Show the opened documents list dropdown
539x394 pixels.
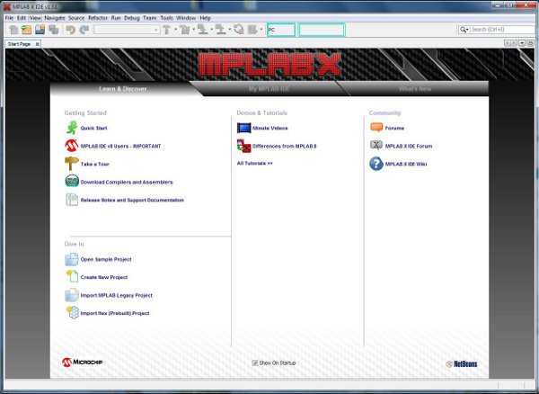522,43
